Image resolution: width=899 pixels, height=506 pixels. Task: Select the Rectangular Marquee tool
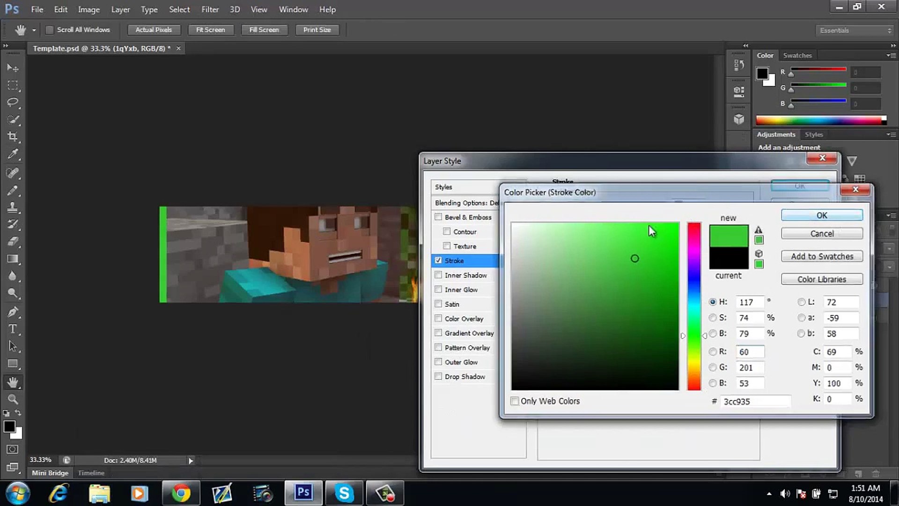pyautogui.click(x=13, y=85)
